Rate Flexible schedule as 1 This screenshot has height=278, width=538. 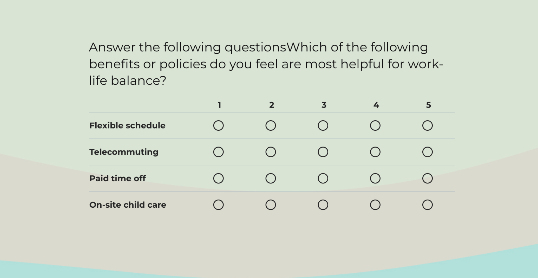219,126
